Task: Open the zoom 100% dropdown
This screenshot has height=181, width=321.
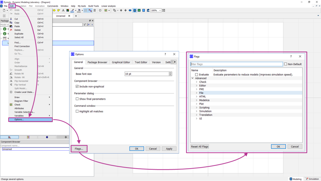Action: [x=160, y=10]
